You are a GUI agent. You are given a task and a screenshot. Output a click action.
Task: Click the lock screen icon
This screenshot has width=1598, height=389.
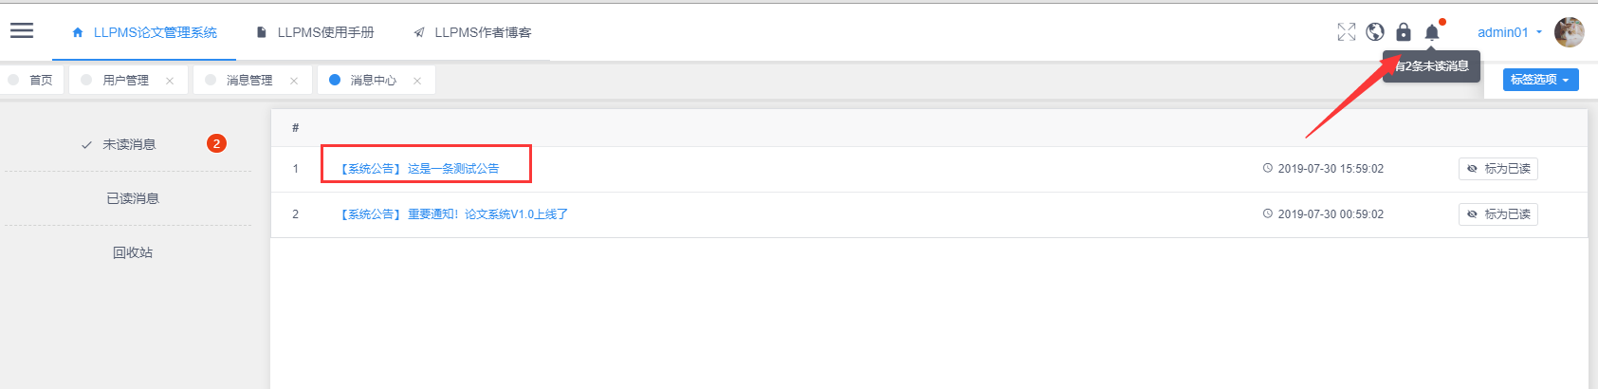coord(1404,32)
